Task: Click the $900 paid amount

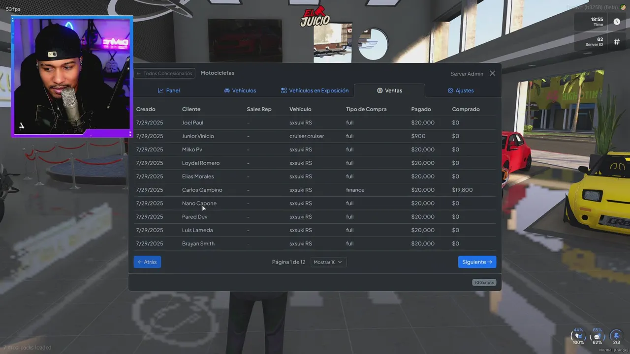Action: tap(418, 136)
